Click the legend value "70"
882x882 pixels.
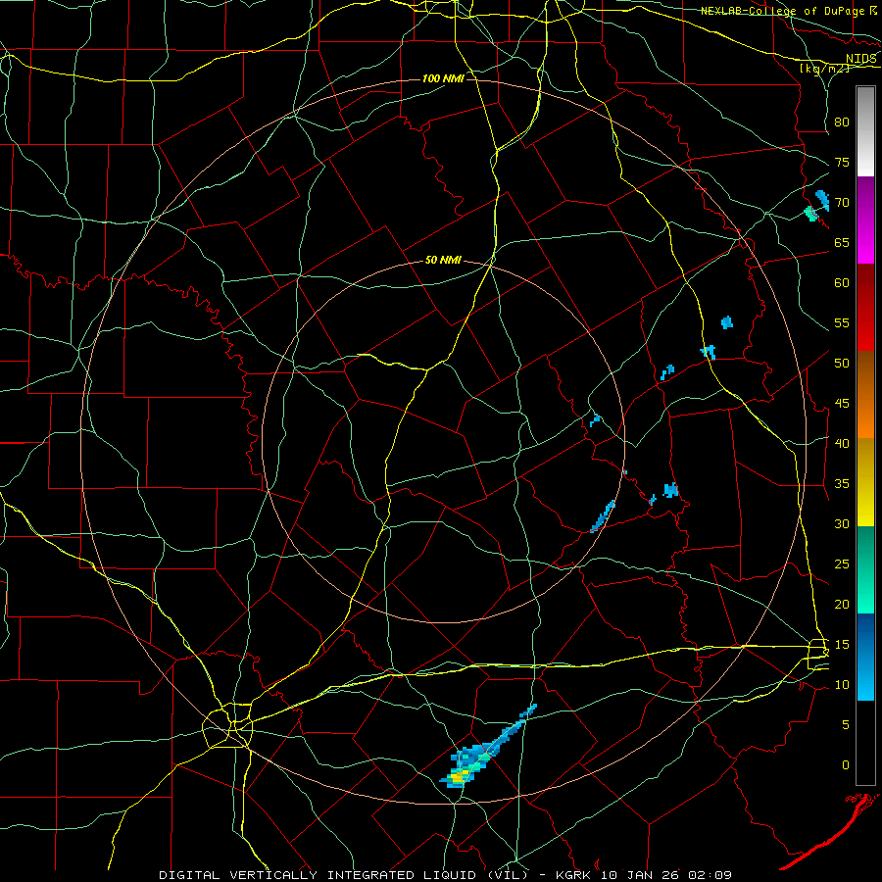pos(842,203)
